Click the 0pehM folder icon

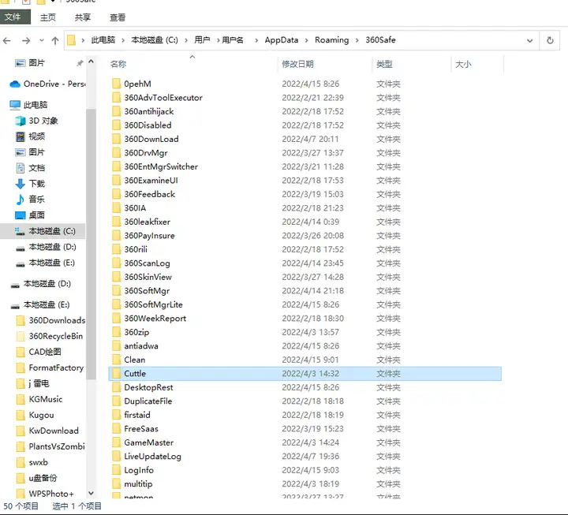[x=116, y=84]
